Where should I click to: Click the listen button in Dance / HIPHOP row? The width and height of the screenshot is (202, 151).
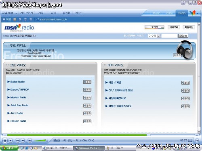[x=87, y=90]
